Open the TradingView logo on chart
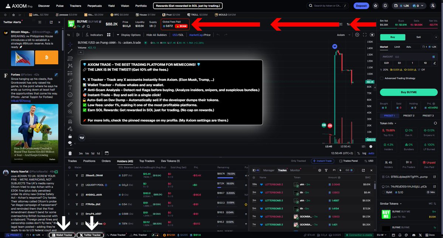The image size is (443, 238). tap(82, 138)
